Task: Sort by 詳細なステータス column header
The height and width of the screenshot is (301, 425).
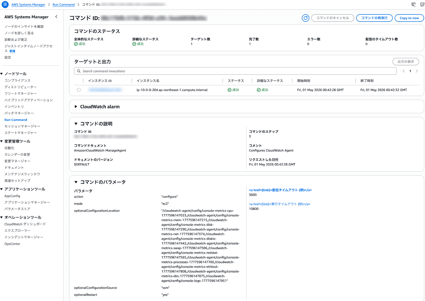Action: (x=270, y=81)
